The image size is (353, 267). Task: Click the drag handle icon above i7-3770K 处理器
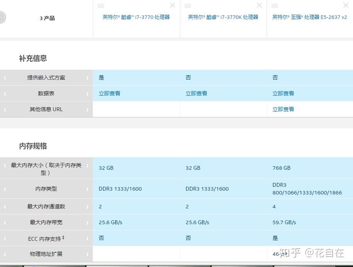pyautogui.click(x=188, y=5)
